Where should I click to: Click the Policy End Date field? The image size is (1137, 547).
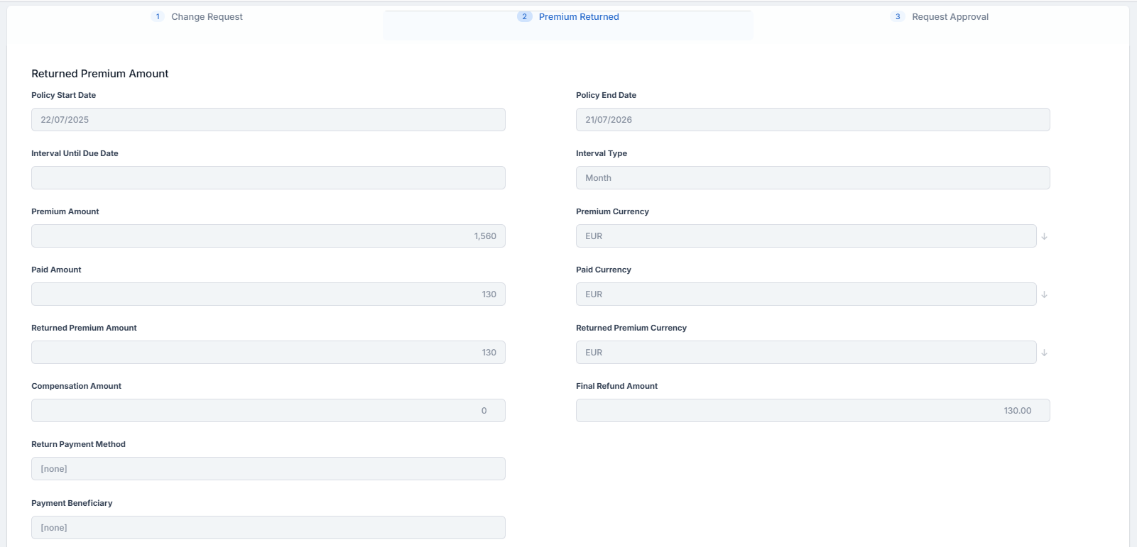812,120
